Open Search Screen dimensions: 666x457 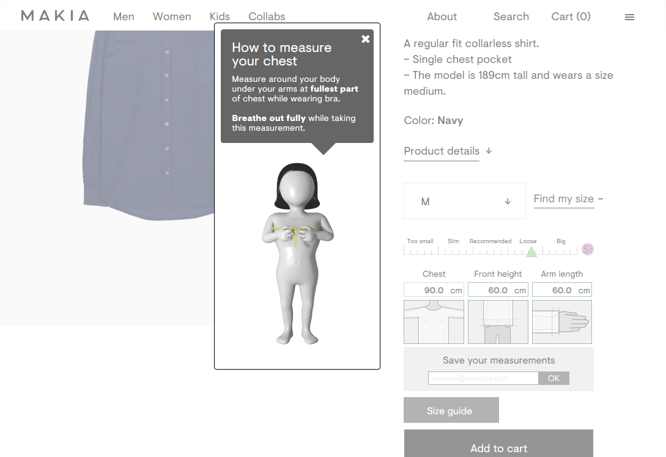click(511, 16)
